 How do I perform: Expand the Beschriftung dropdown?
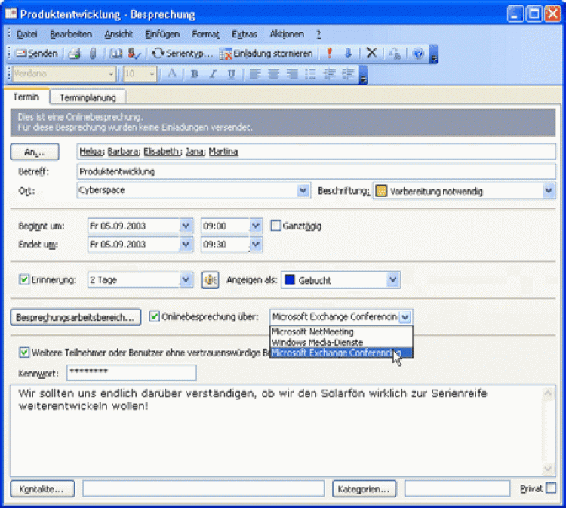click(549, 191)
